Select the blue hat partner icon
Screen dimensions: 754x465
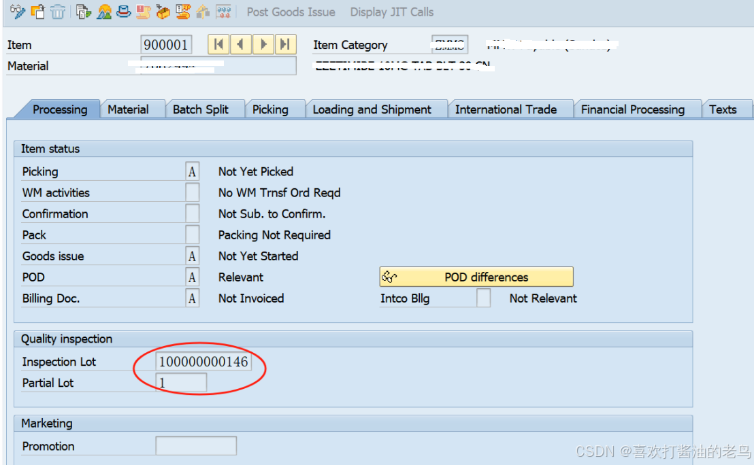(123, 11)
